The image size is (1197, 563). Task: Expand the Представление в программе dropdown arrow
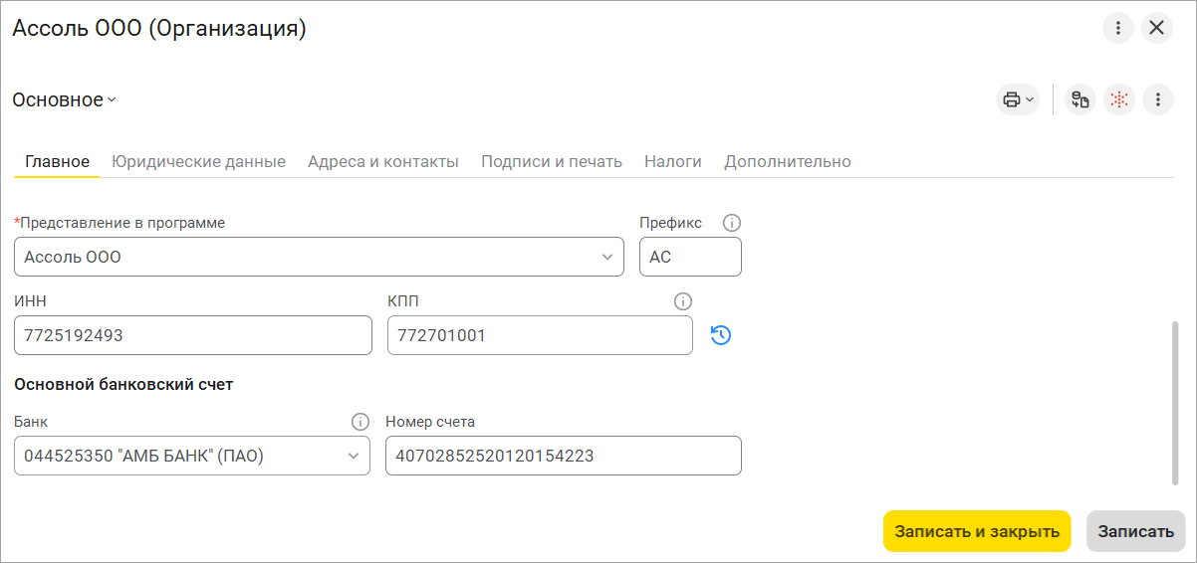click(x=607, y=258)
